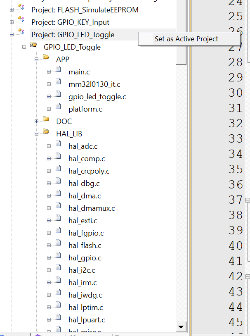This screenshot has height=336, width=250.
Task: Select mm32l0130_it.c file
Action: pyautogui.click(x=94, y=84)
